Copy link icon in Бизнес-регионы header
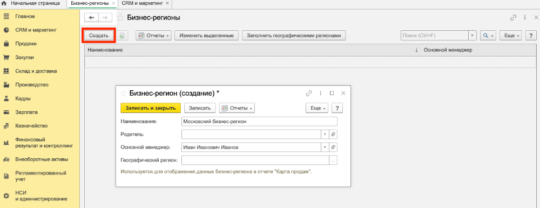This screenshot has width=540, height=208. (x=513, y=18)
